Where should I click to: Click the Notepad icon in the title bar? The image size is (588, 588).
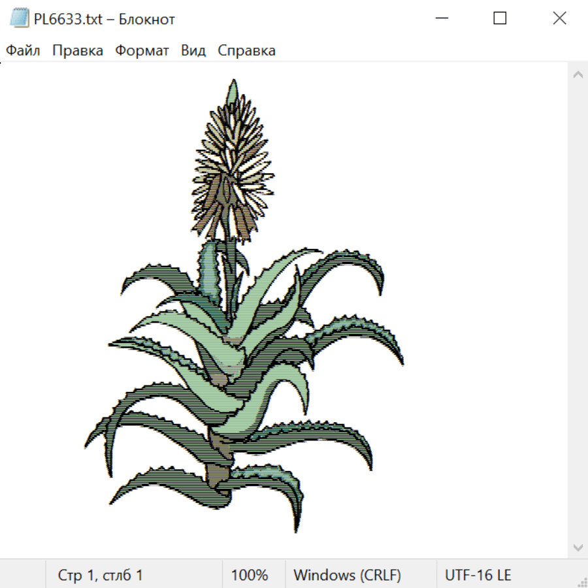(19, 18)
